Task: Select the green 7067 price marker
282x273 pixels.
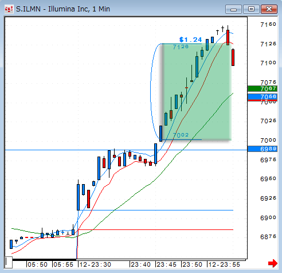Action: click(263, 89)
